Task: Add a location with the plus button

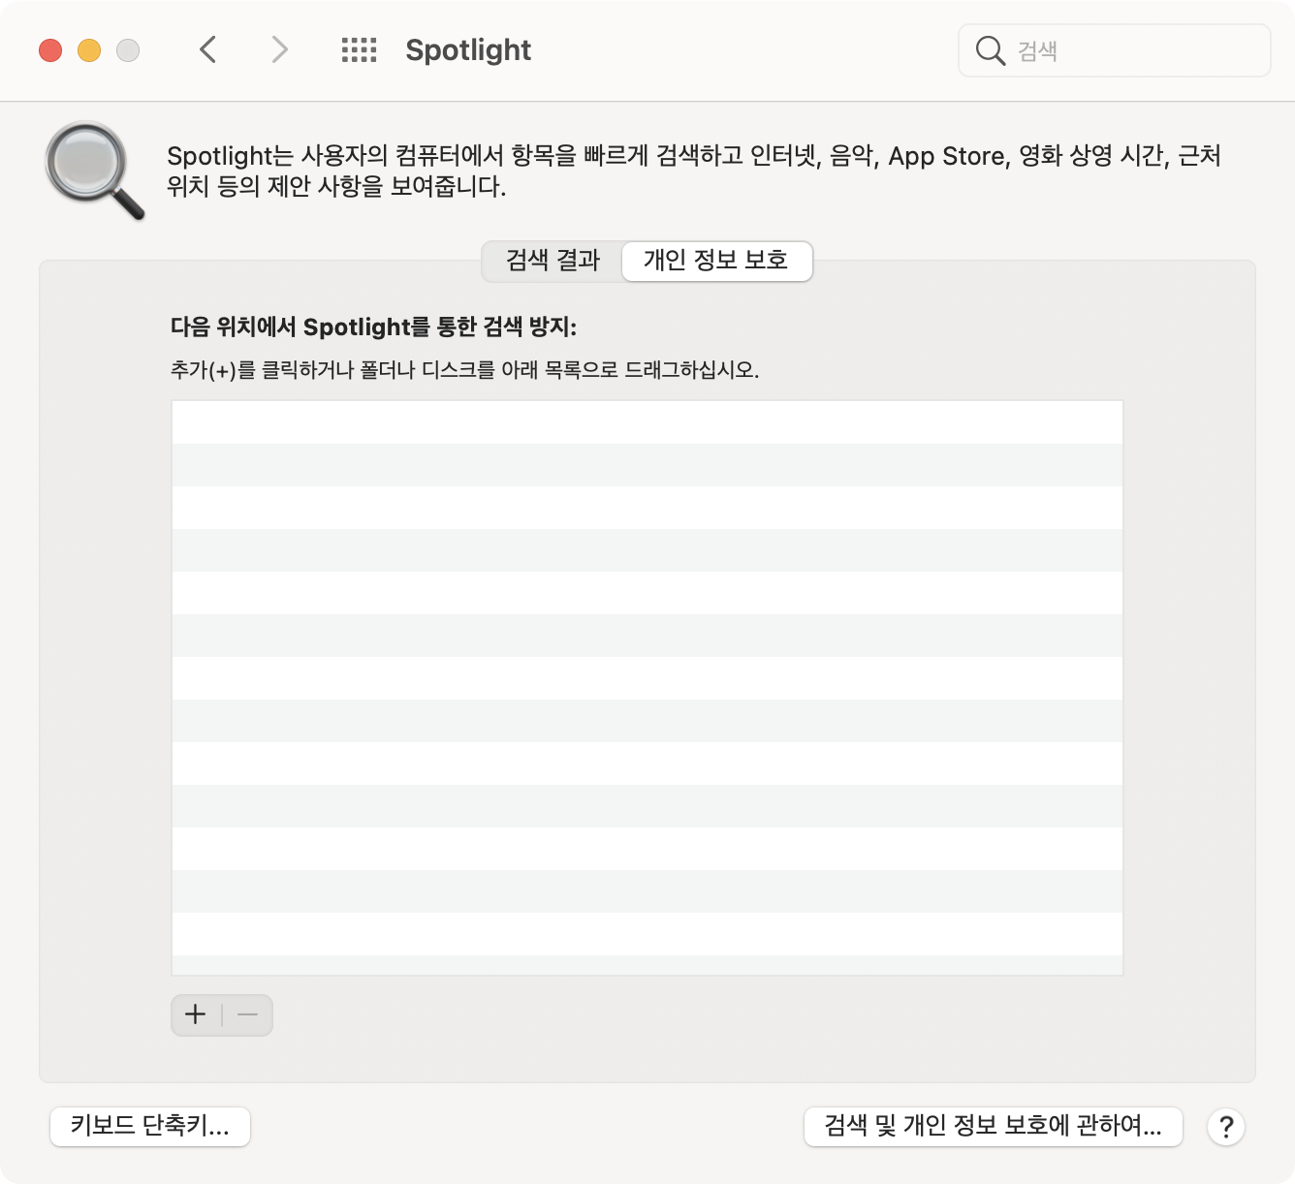Action: click(196, 1014)
